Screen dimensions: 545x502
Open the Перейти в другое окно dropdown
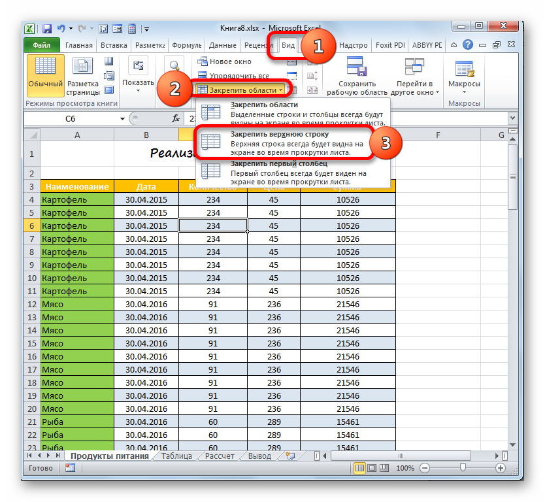pos(415,76)
